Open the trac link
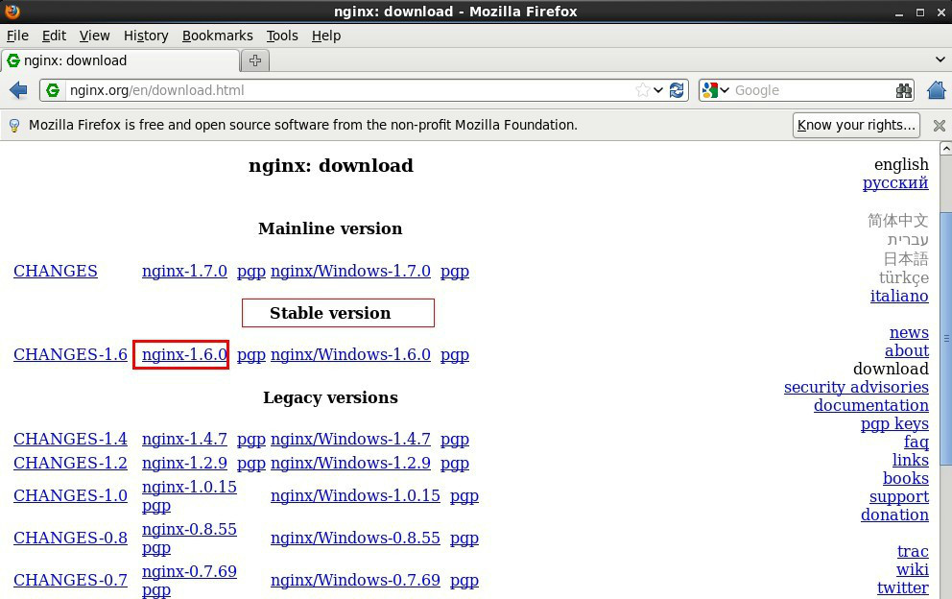This screenshot has width=952, height=599. coord(914,551)
